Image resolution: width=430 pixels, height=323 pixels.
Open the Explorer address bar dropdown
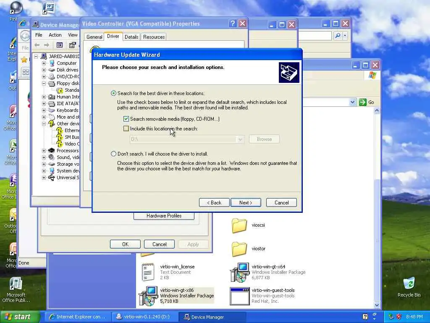click(353, 102)
